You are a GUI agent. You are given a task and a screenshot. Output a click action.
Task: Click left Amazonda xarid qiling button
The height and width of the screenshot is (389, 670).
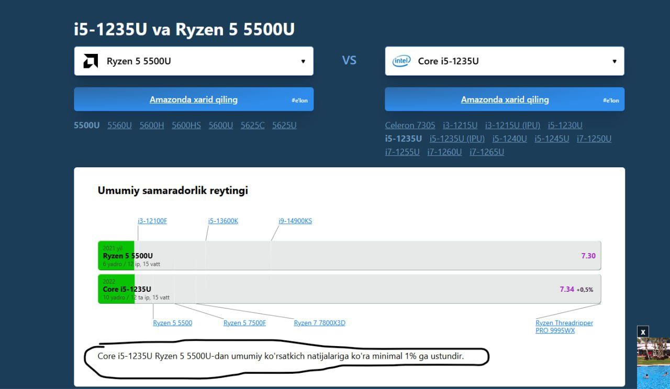pyautogui.click(x=194, y=99)
